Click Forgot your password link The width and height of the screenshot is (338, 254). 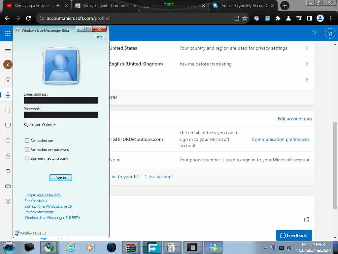pyautogui.click(x=43, y=195)
